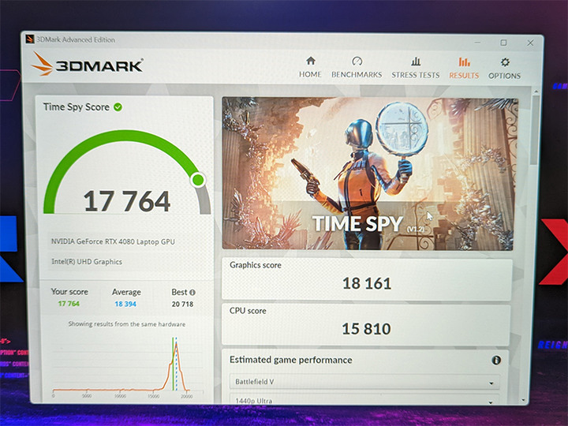
Task: Click the CPU score label
Action: [248, 311]
